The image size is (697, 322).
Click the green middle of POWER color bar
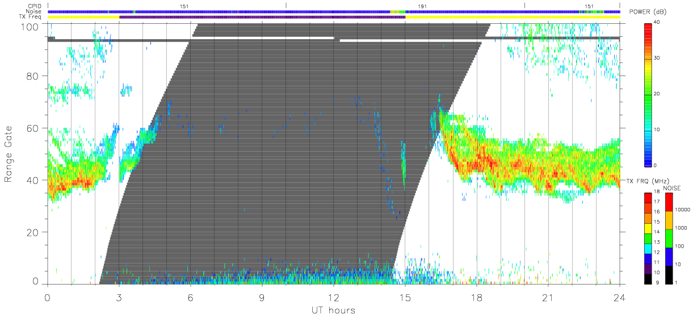[x=649, y=94]
